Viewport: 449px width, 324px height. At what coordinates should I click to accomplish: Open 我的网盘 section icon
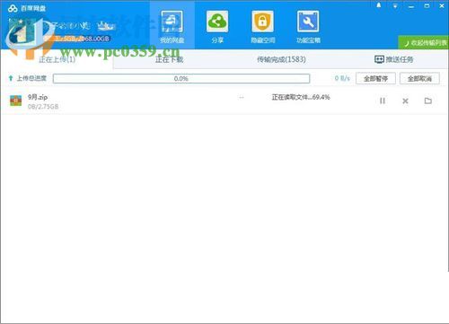point(172,22)
